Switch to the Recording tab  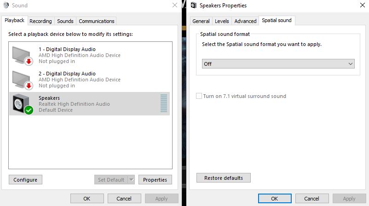coord(40,21)
